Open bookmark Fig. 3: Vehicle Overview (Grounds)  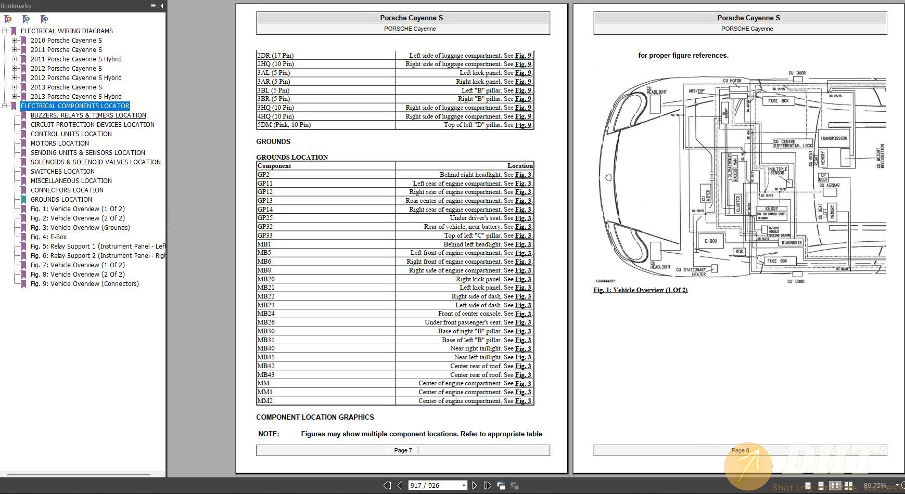coord(80,228)
